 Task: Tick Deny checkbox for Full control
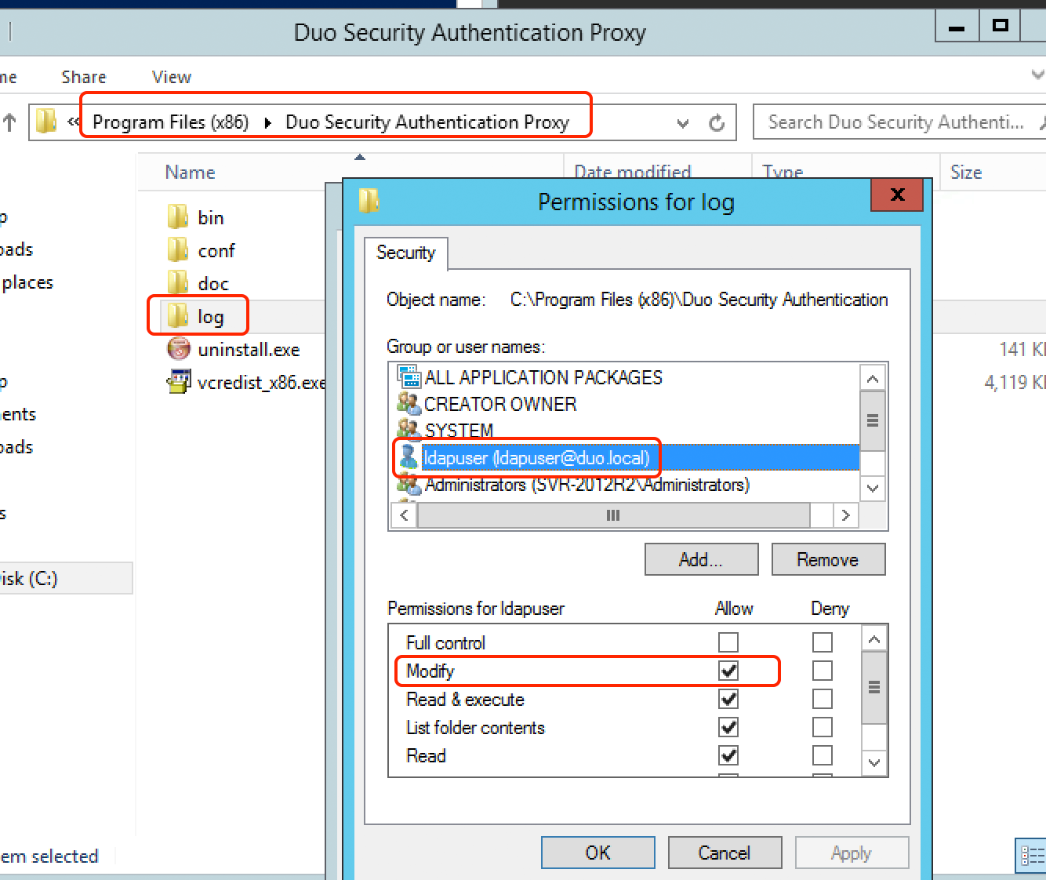[x=823, y=642]
